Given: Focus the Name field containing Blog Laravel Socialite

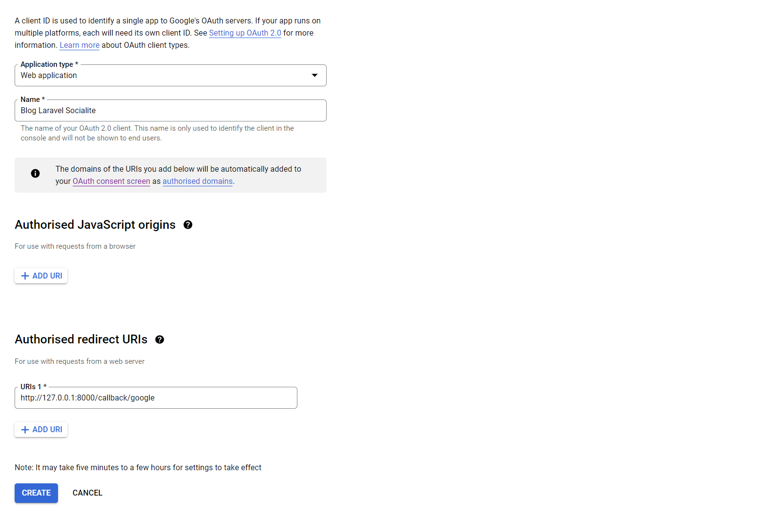Looking at the screenshot, I should click(171, 111).
